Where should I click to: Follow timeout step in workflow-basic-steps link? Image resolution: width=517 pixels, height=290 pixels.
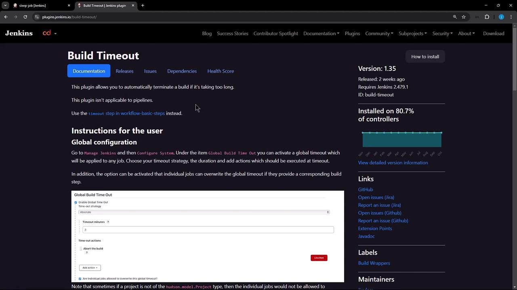(x=126, y=113)
